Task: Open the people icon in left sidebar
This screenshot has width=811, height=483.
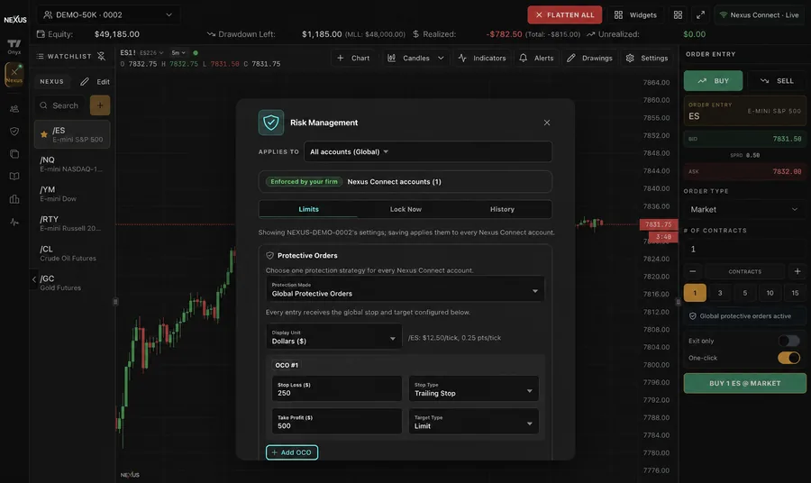Action: (14, 109)
